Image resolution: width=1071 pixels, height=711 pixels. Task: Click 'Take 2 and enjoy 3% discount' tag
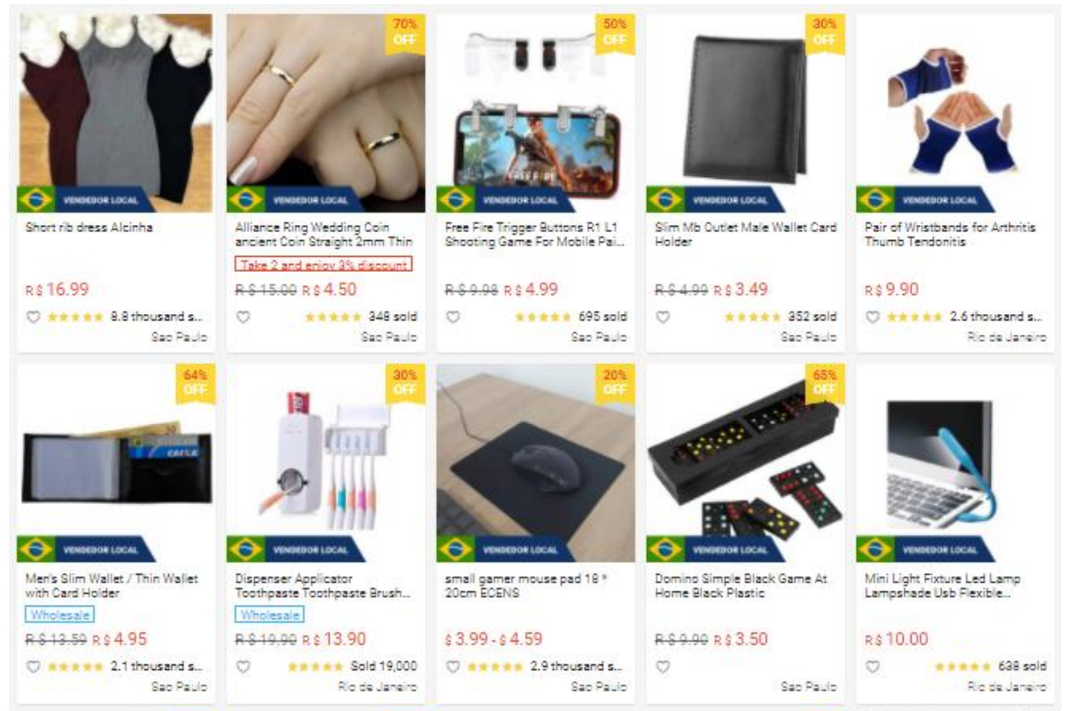click(x=323, y=265)
